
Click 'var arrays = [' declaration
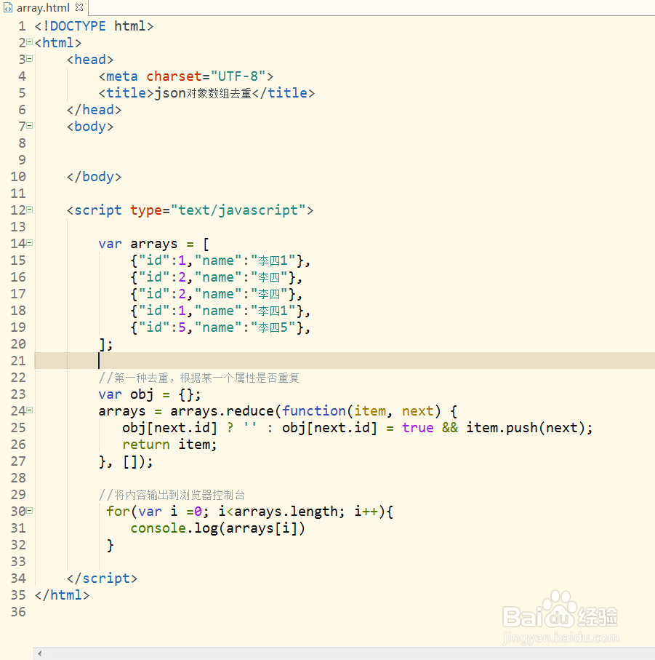point(154,244)
